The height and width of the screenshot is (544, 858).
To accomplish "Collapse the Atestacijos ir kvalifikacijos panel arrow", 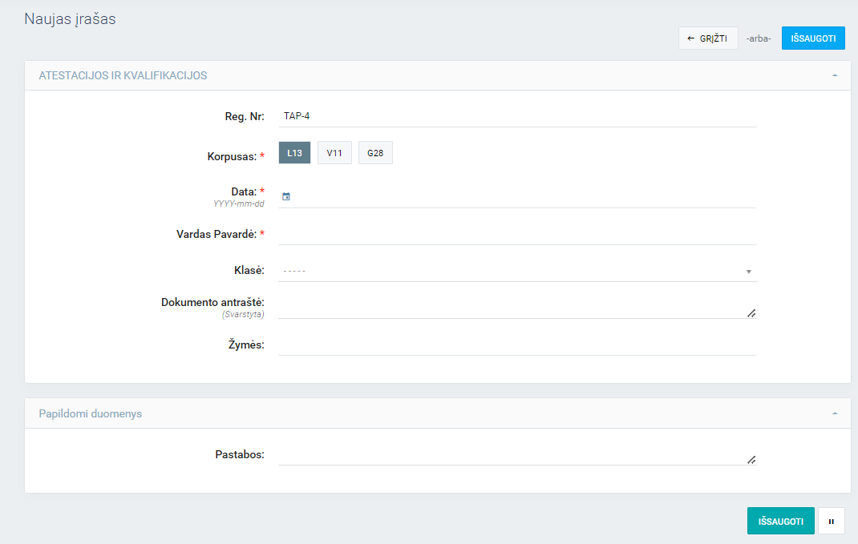I will (x=835, y=75).
